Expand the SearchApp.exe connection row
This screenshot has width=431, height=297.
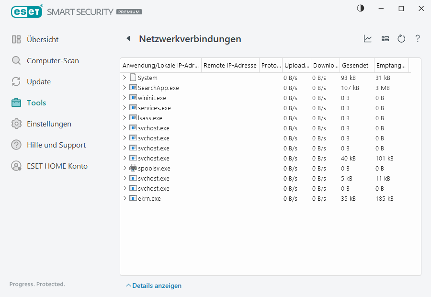125,88
